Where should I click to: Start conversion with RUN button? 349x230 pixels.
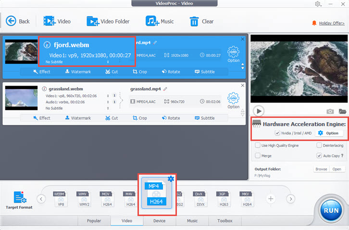(x=331, y=211)
